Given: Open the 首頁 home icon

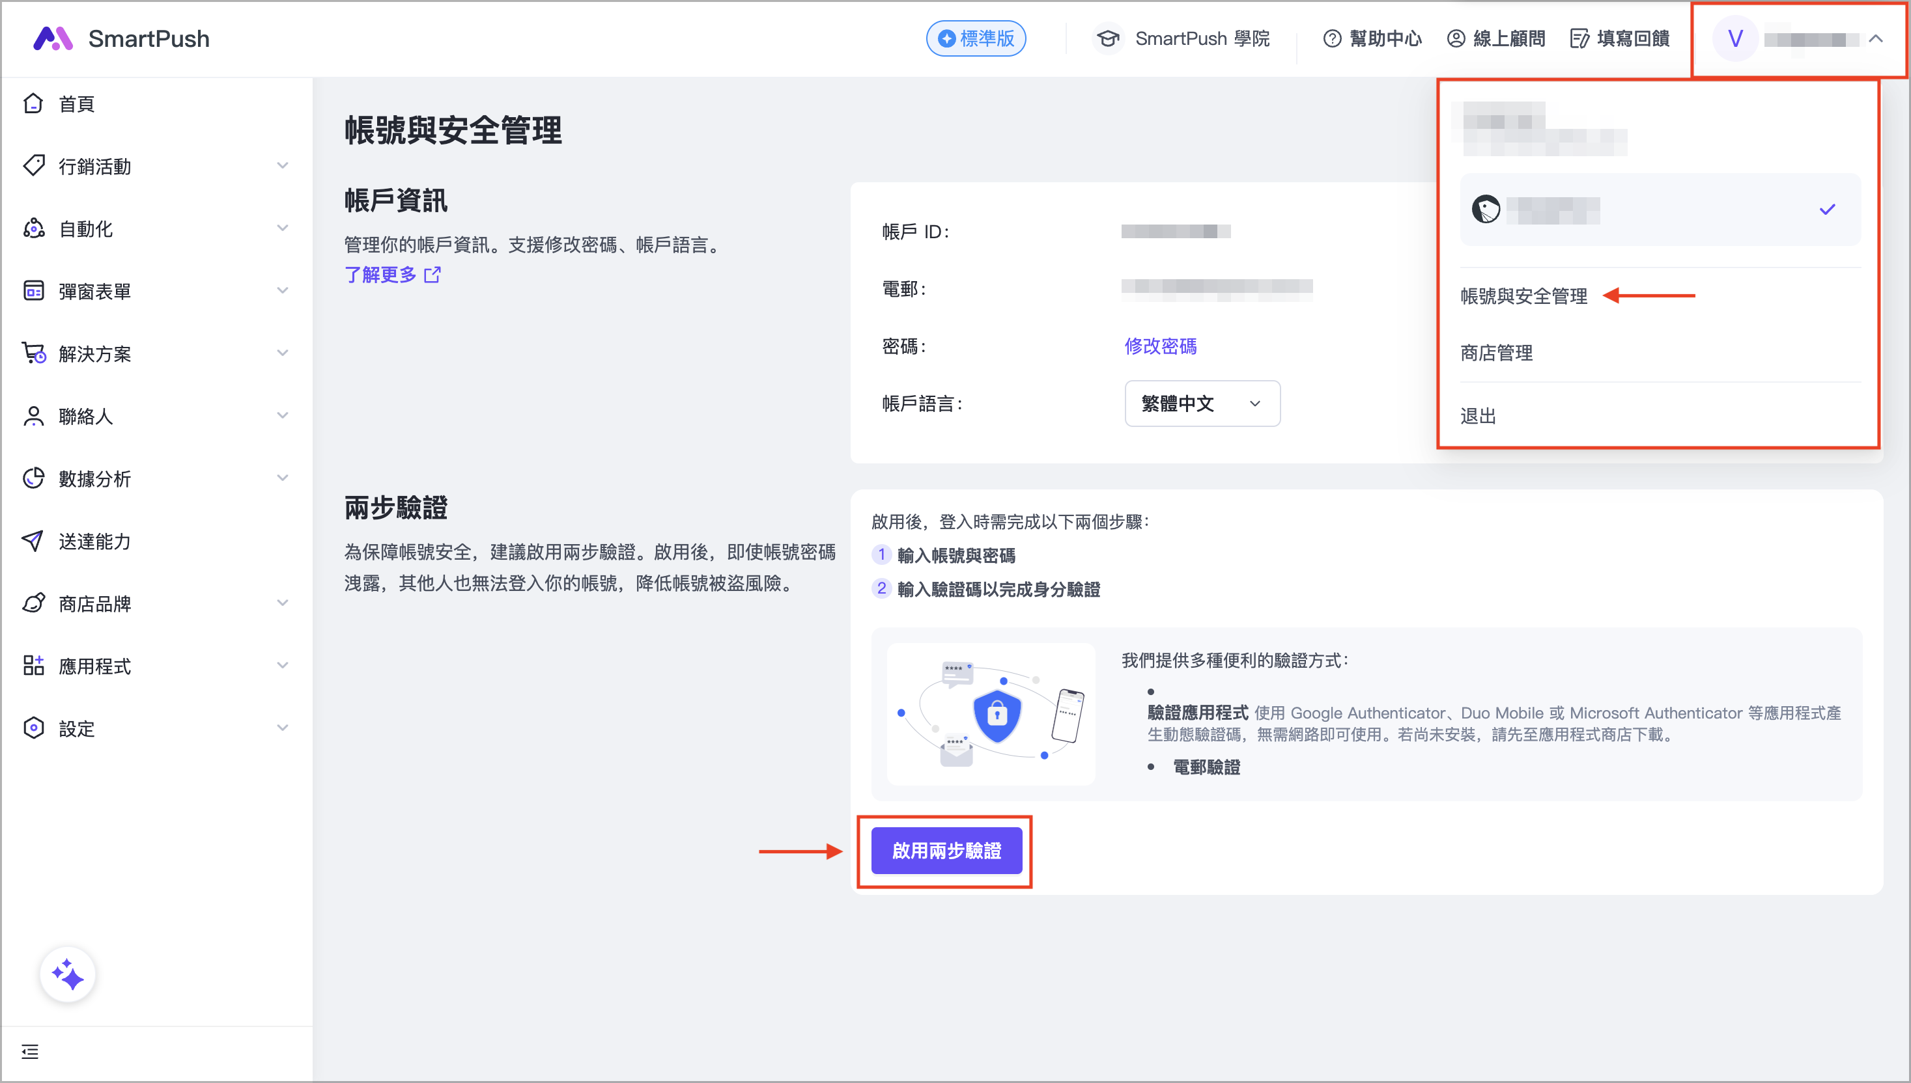Looking at the screenshot, I should pyautogui.click(x=33, y=103).
